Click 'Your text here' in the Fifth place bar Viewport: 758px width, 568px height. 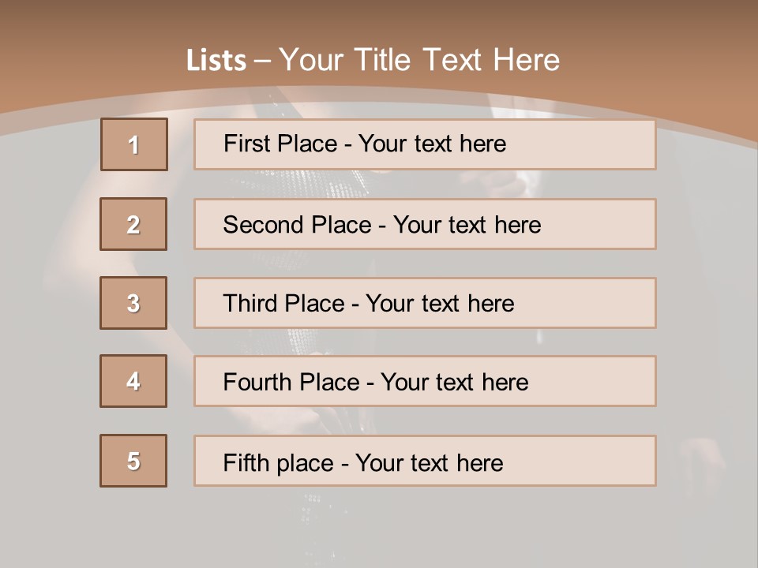[x=430, y=463]
